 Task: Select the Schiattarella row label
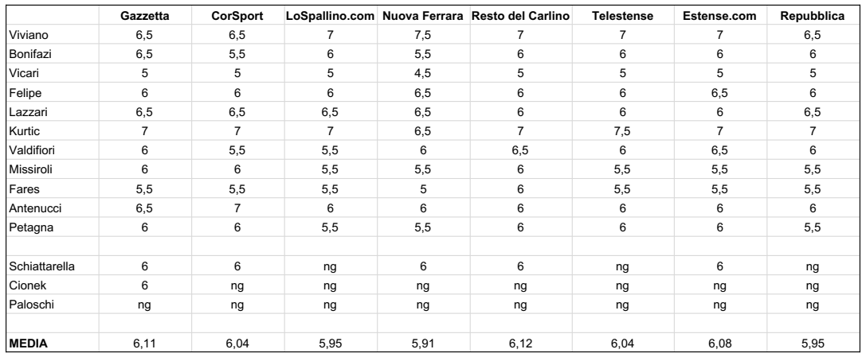coord(42,266)
